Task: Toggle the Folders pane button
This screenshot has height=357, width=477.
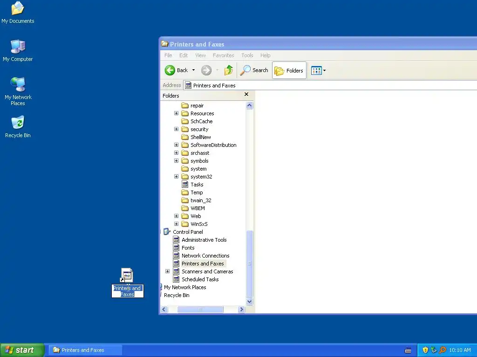Action: coord(289,71)
